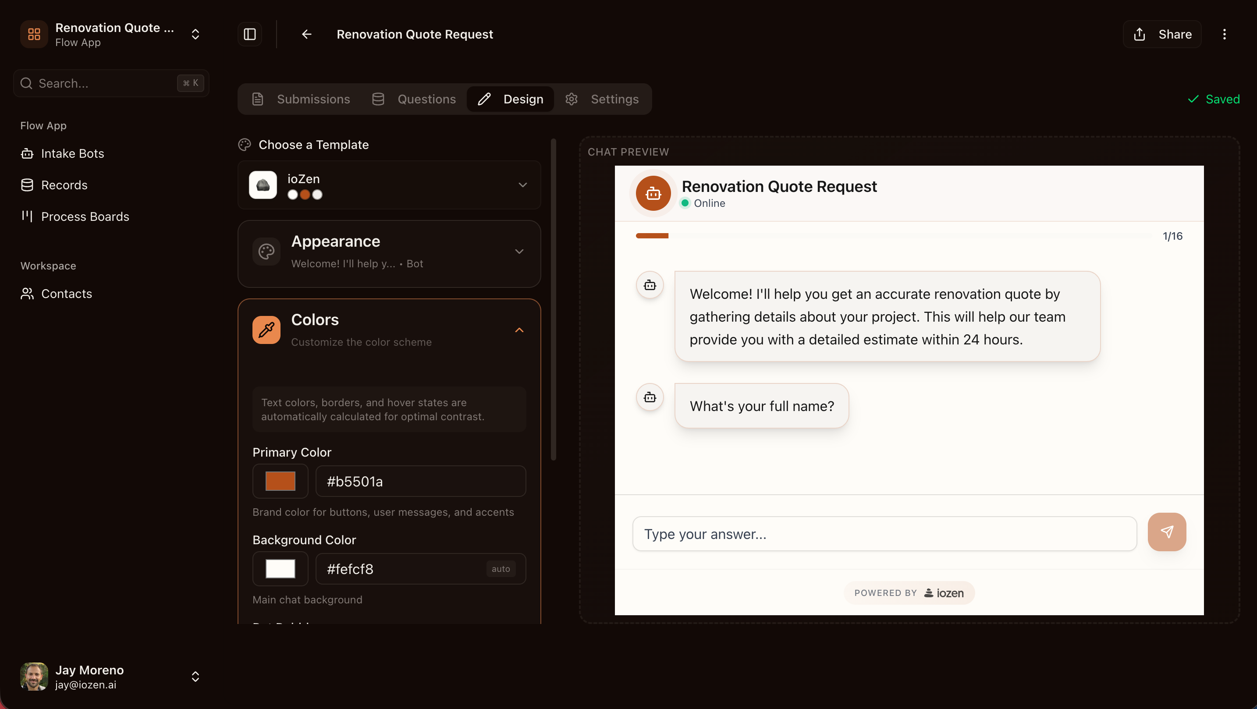Click the back arrow near Renovation Quote Request
The height and width of the screenshot is (709, 1257).
pos(306,34)
